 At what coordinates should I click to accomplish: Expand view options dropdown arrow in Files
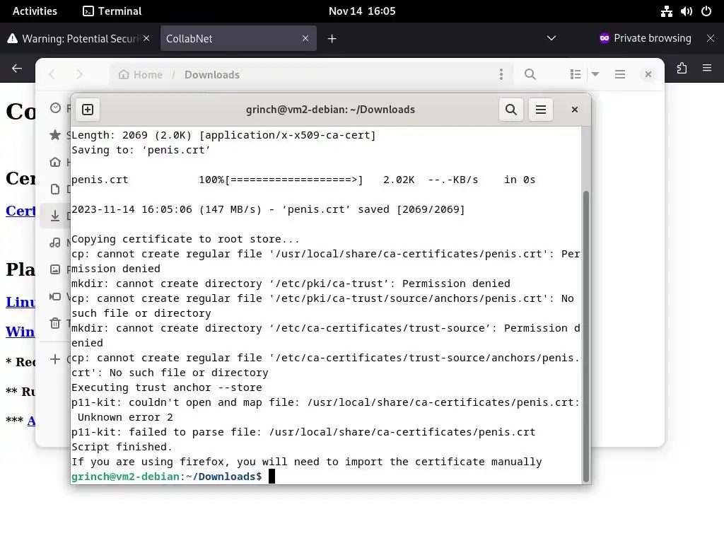tap(595, 74)
